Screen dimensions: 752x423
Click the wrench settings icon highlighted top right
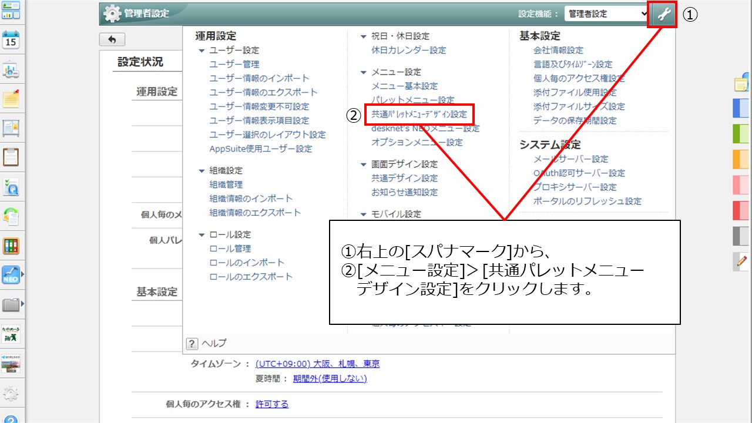663,13
